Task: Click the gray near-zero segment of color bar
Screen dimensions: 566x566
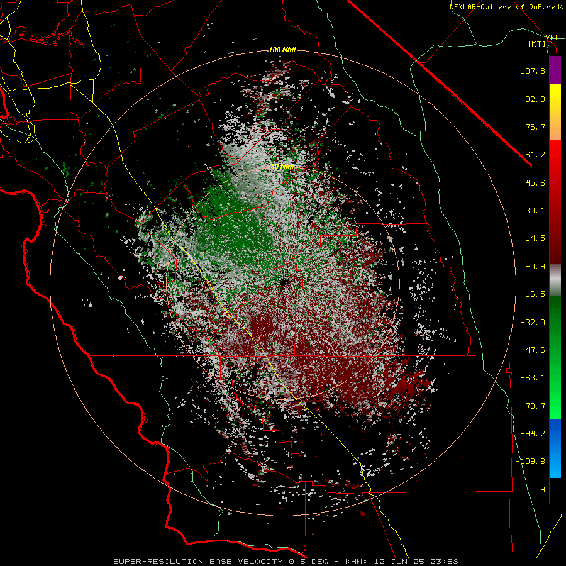Action: pyautogui.click(x=555, y=280)
